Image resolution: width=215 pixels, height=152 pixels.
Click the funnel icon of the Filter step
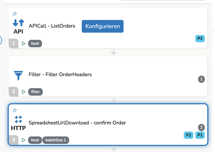tap(18, 76)
